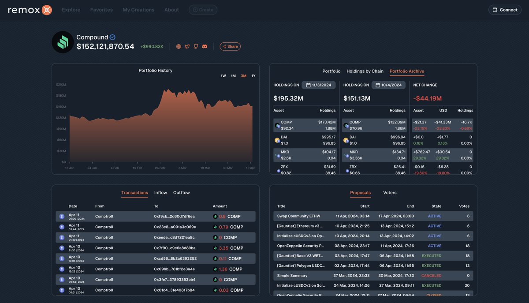The height and width of the screenshot is (303, 529).
Task: Open the 10/4/2024 date picker
Action: pos(387,85)
